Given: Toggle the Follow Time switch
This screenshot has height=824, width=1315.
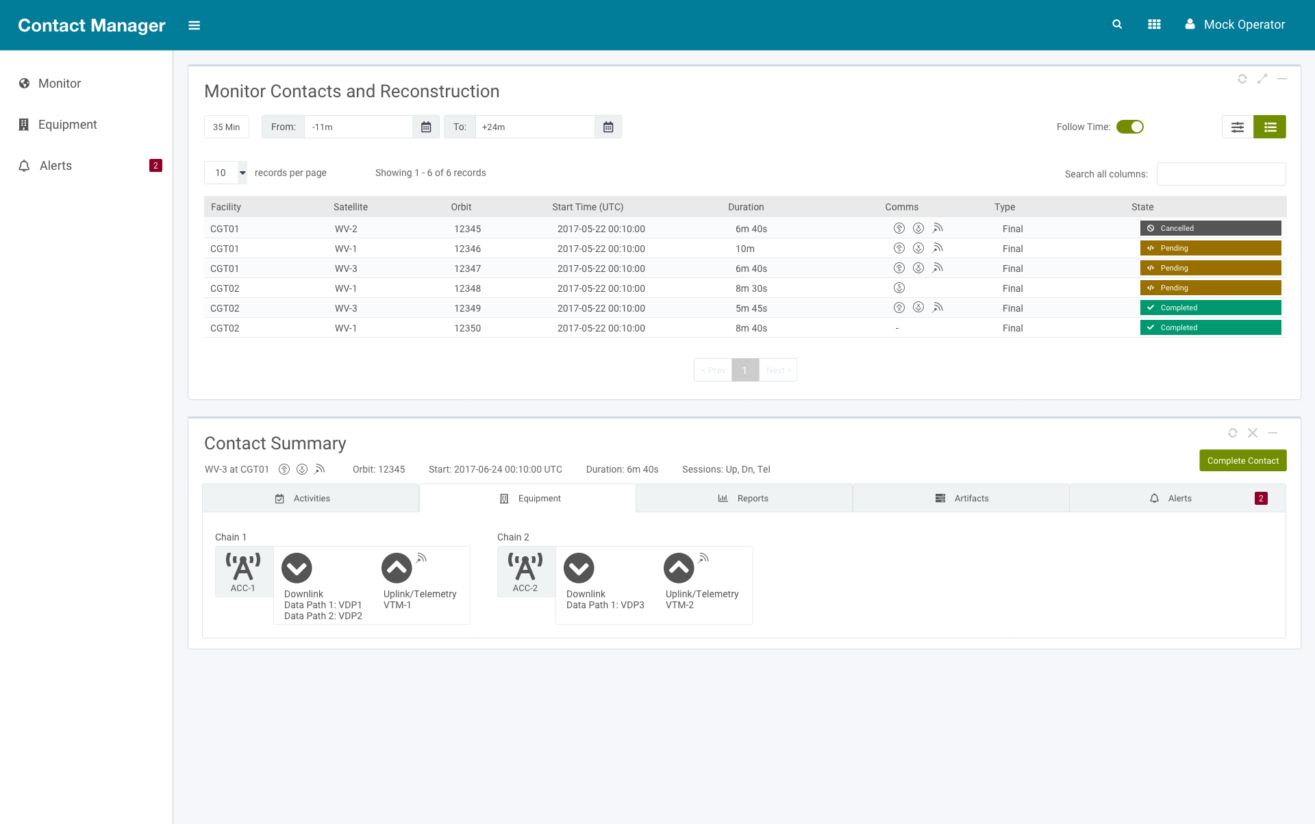Looking at the screenshot, I should tap(1130, 127).
